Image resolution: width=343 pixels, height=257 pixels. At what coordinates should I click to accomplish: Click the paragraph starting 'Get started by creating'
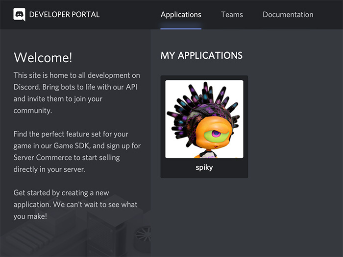coord(75,205)
